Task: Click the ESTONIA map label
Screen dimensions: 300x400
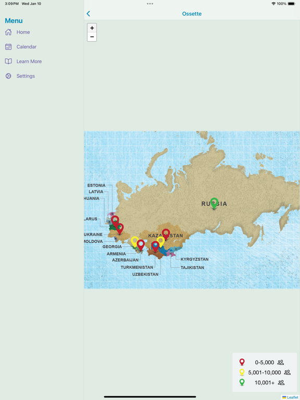Action: (x=96, y=185)
